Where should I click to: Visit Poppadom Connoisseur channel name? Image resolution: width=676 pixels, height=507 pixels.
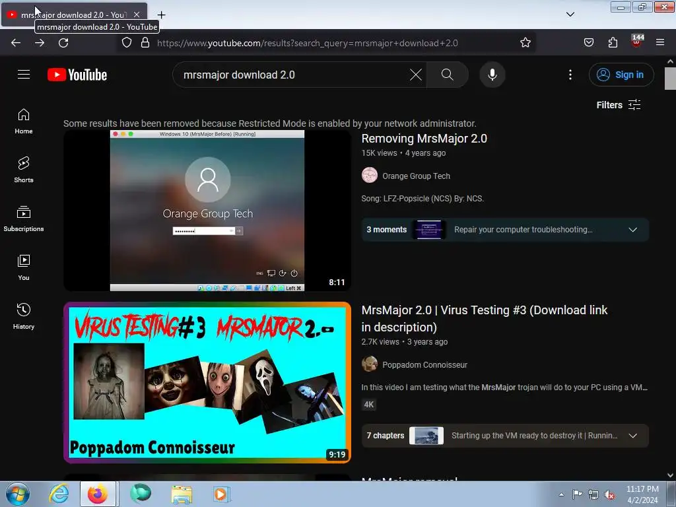point(424,364)
